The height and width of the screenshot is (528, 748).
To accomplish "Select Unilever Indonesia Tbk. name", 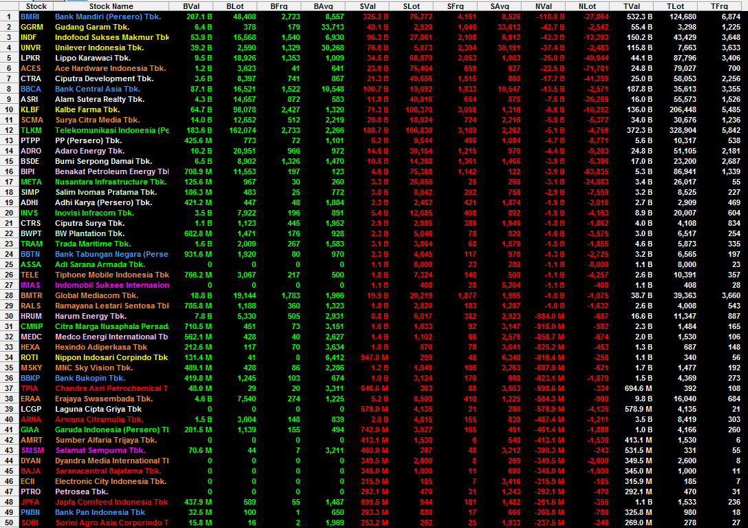I will [99, 47].
